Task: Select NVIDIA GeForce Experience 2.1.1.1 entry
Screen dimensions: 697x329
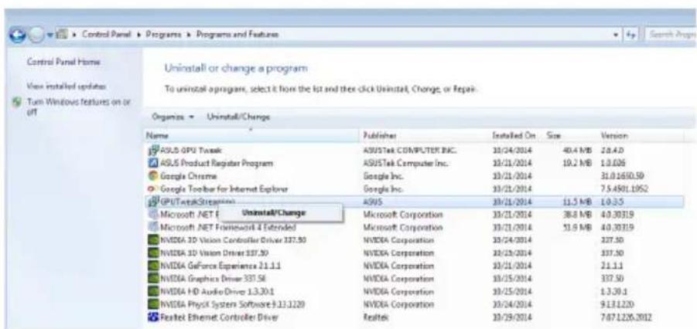Action: [x=219, y=266]
